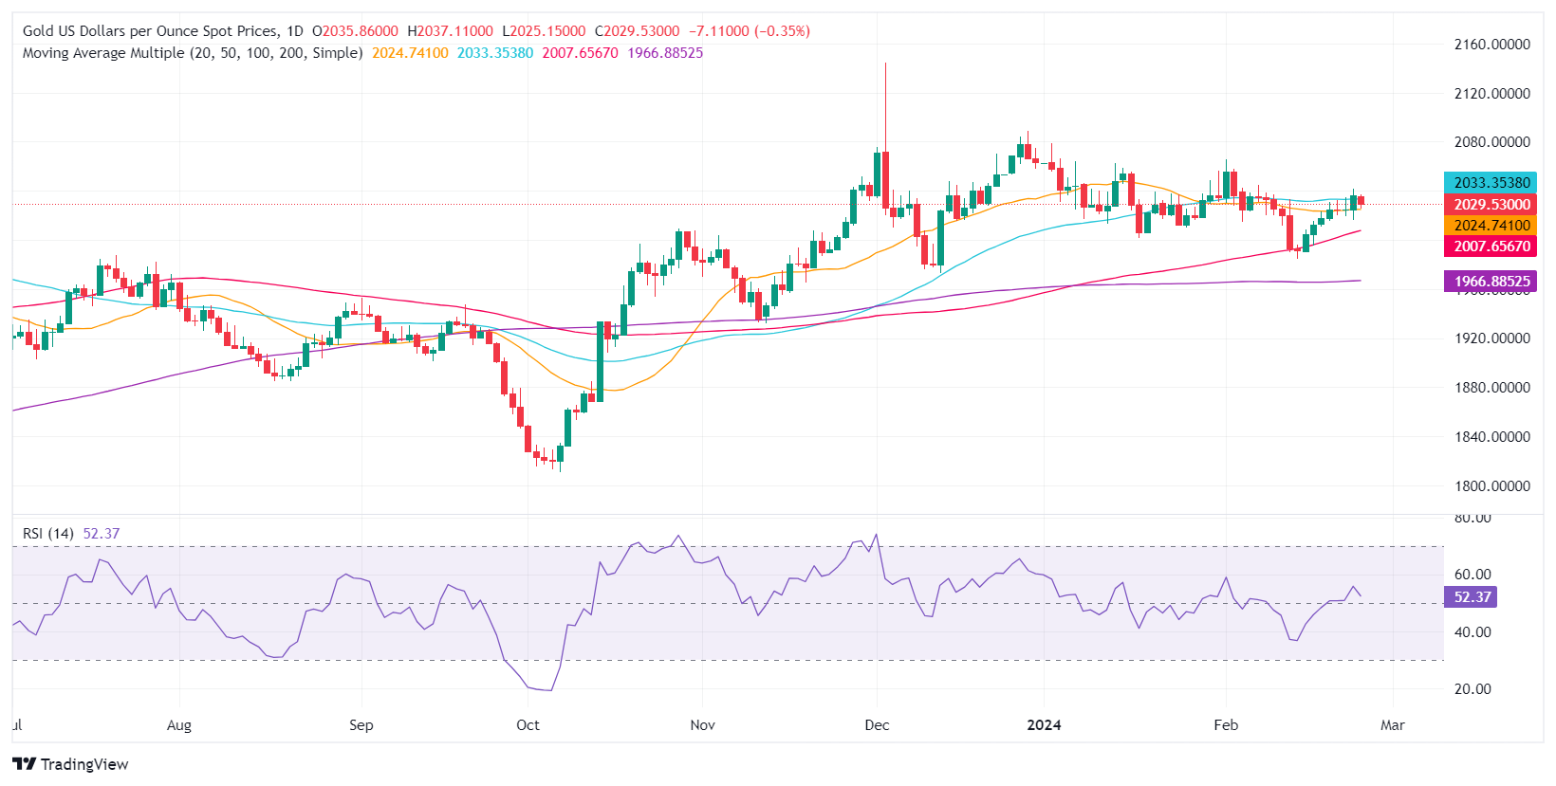
Task: Click the purple 52.37 RSI axis tag
Action: click(1472, 597)
